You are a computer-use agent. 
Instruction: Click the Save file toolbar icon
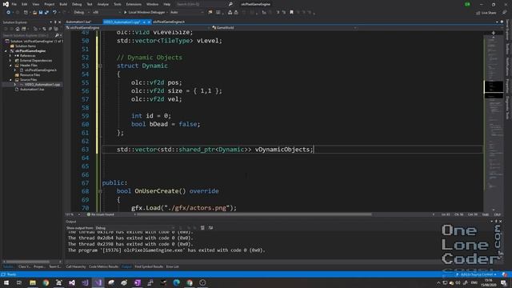pos(41,13)
